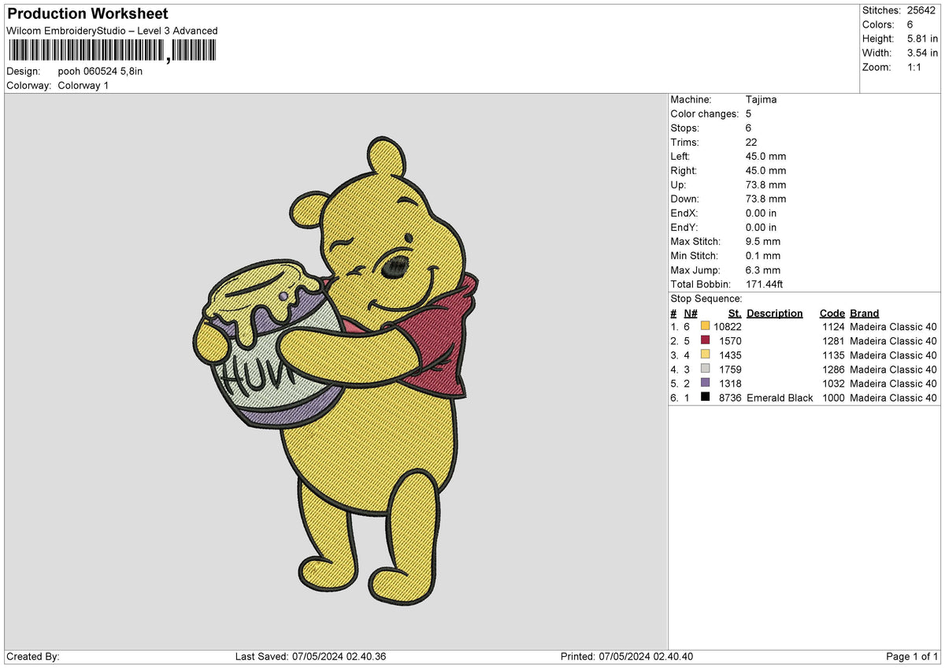Click the 'Code' column header

(x=832, y=314)
